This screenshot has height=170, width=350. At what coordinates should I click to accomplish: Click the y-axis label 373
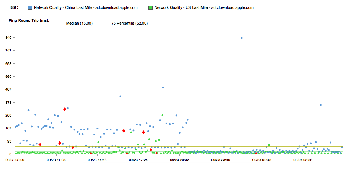pos(8,102)
